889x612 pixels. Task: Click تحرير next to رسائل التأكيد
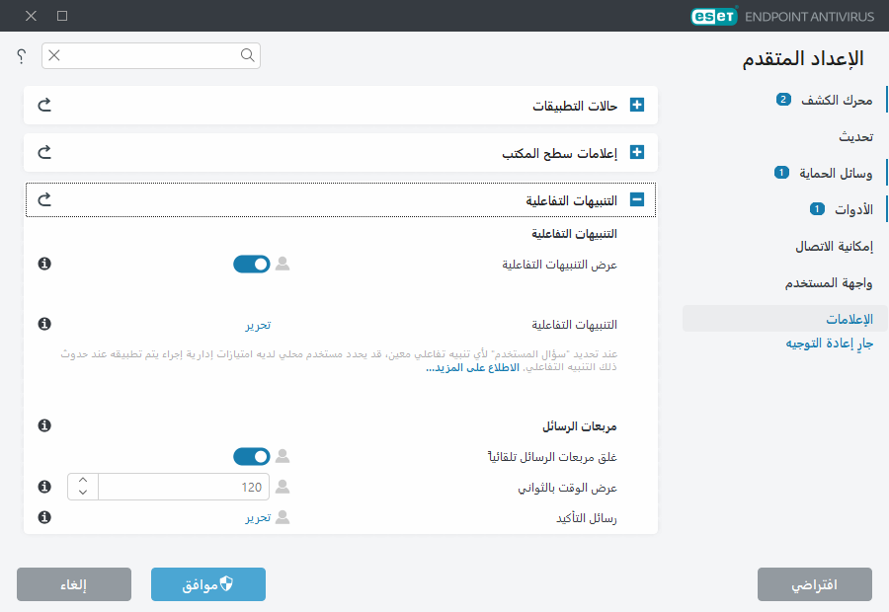[260, 516]
